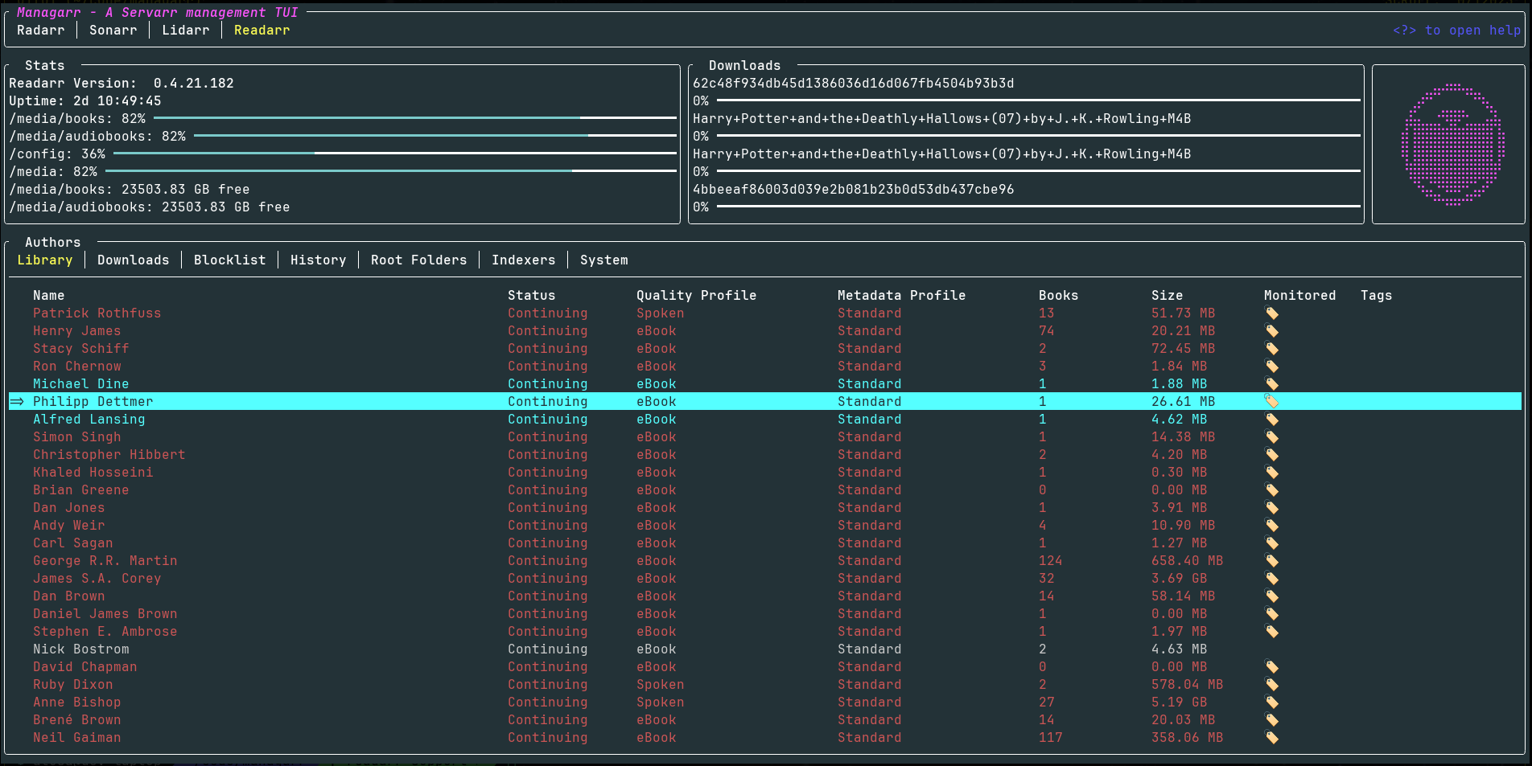
Task: Click the /config disk usage bar
Action: tap(395, 154)
